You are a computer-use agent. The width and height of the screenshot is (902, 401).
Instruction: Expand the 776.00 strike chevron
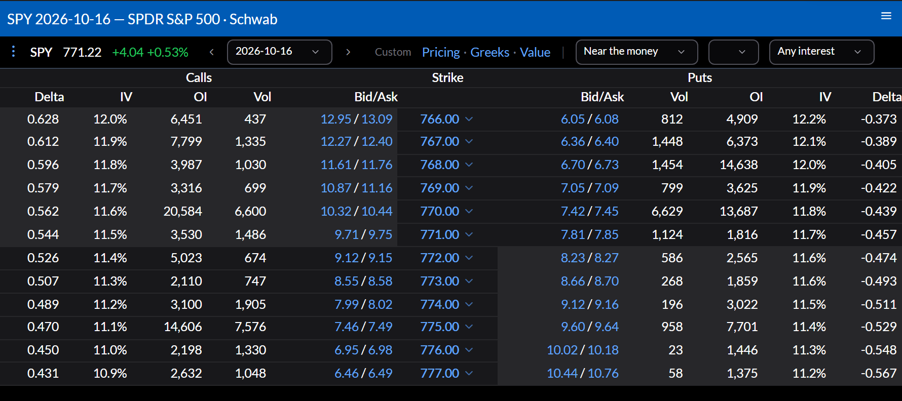(469, 350)
